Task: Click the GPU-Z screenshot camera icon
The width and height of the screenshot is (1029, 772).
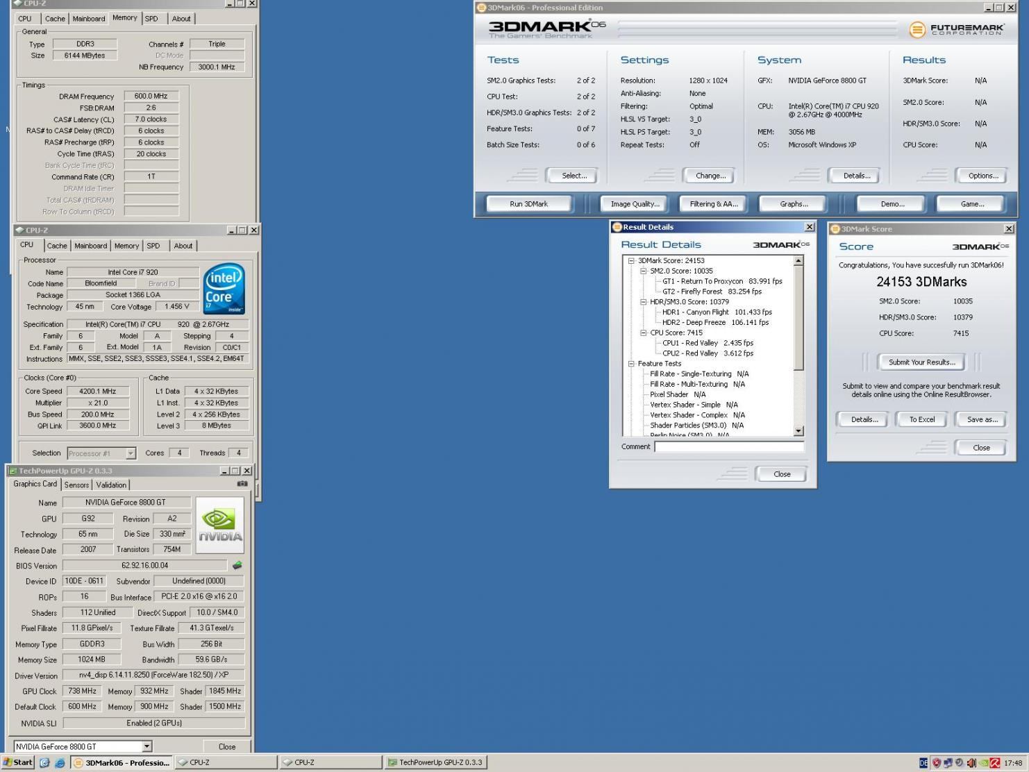Action: [x=242, y=483]
